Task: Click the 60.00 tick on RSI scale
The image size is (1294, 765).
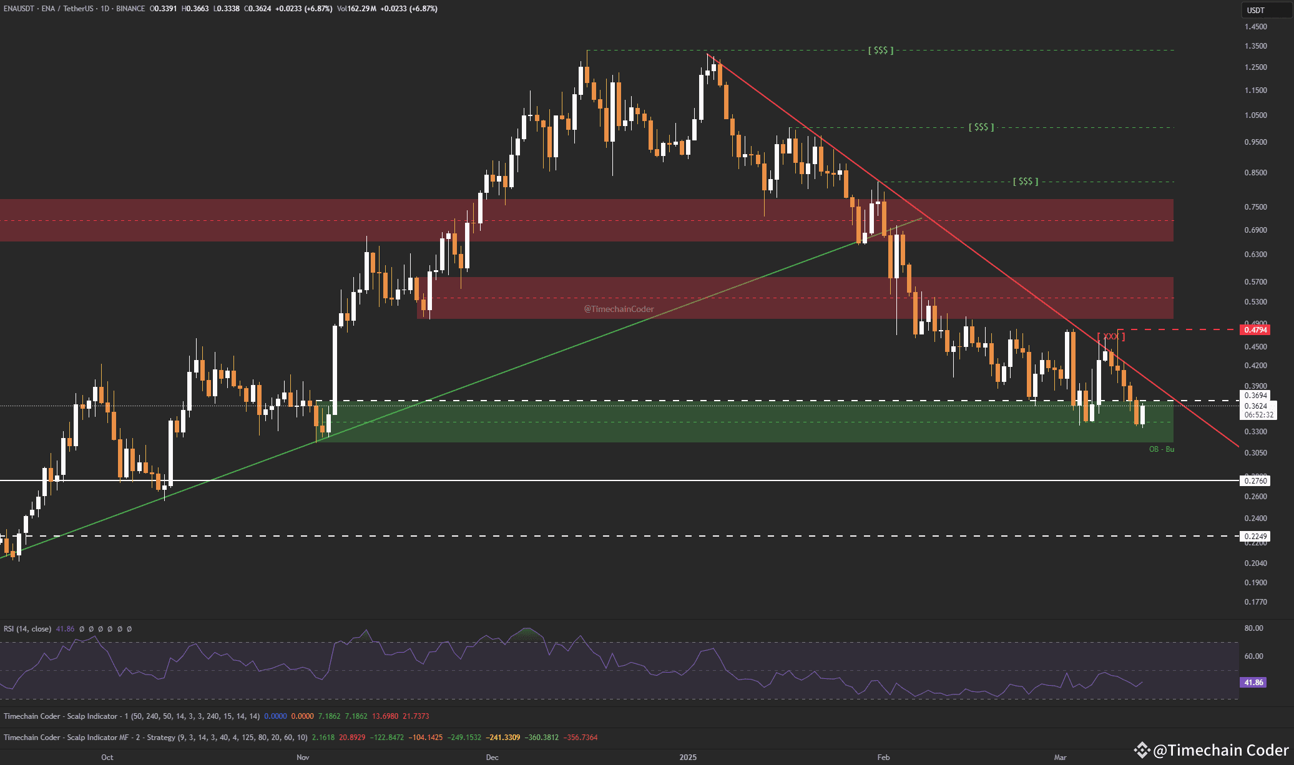Action: click(1253, 656)
